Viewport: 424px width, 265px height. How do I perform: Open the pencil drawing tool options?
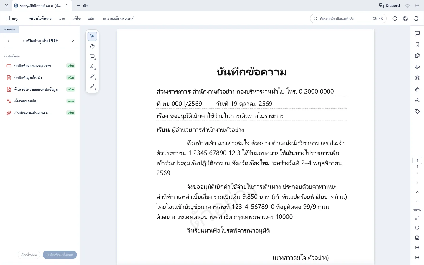tap(92, 76)
